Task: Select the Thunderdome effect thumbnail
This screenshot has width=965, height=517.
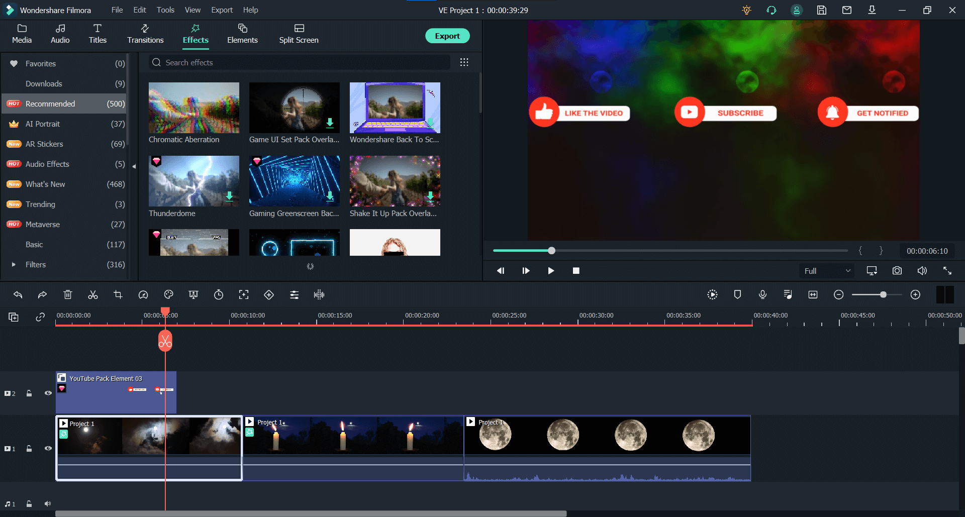Action: pos(194,181)
